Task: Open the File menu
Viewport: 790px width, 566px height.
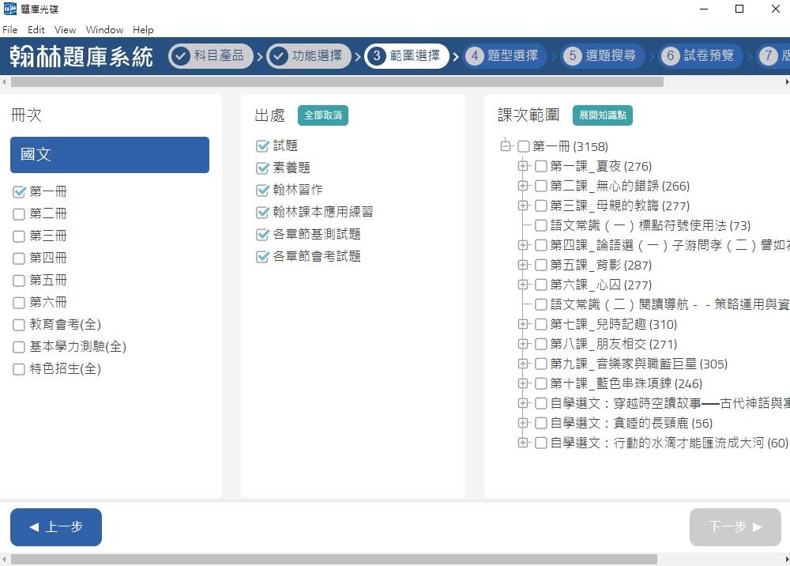Action: click(x=10, y=30)
